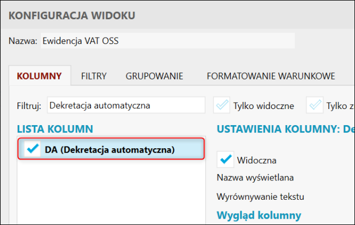
Task: Focus the Filtruj search field
Action: coord(126,105)
